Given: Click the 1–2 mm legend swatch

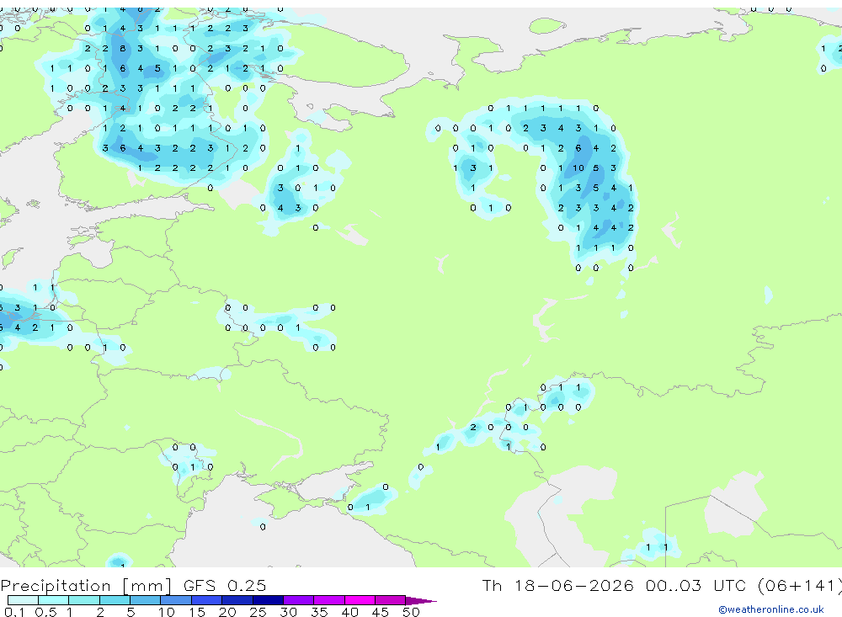Looking at the screenshot, I should [84, 600].
